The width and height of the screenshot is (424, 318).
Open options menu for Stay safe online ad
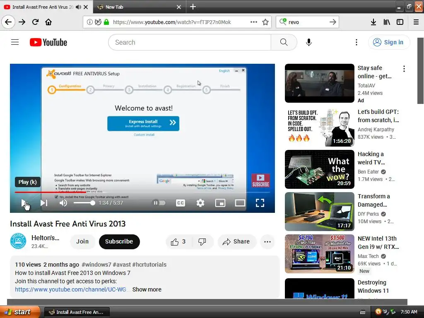tap(404, 69)
